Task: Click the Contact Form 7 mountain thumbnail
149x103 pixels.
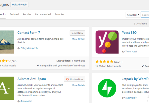Action: 7,42
